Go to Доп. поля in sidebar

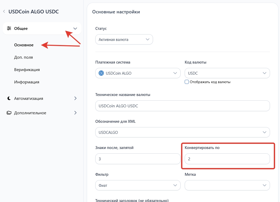point(23,57)
